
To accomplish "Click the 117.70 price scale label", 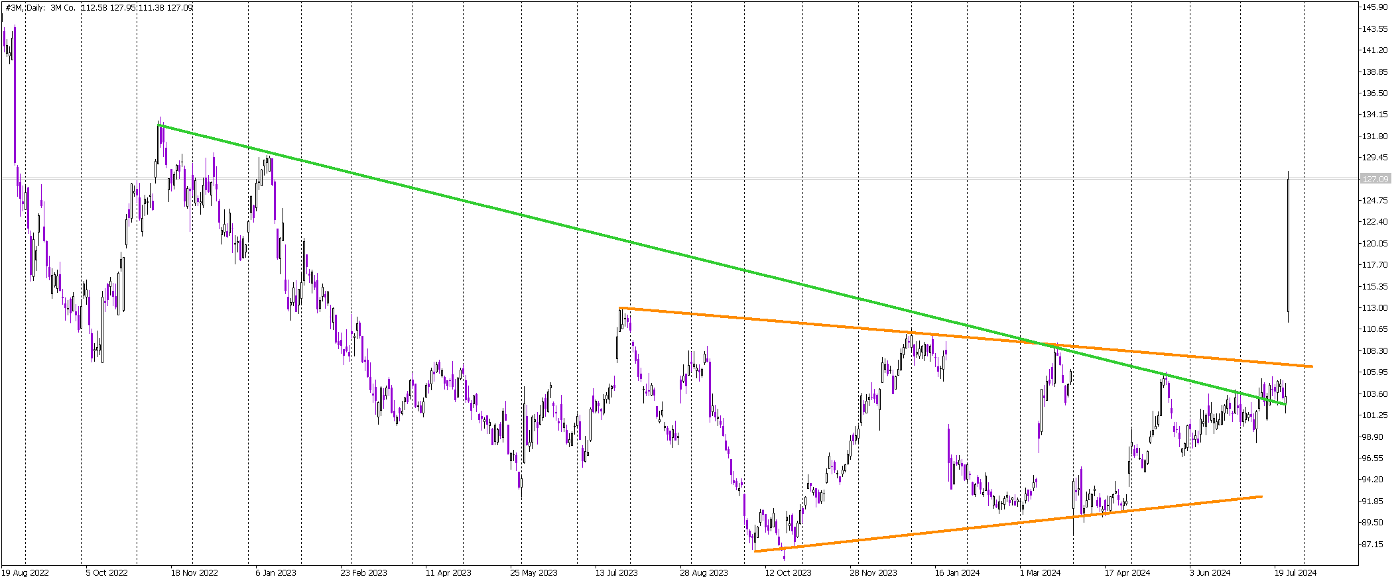I will (x=1374, y=264).
